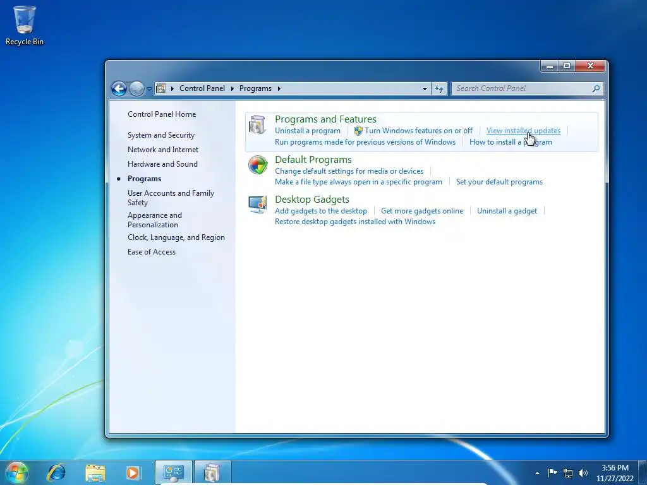Click Uninstall a gadget
647x485 pixels.
click(x=507, y=211)
